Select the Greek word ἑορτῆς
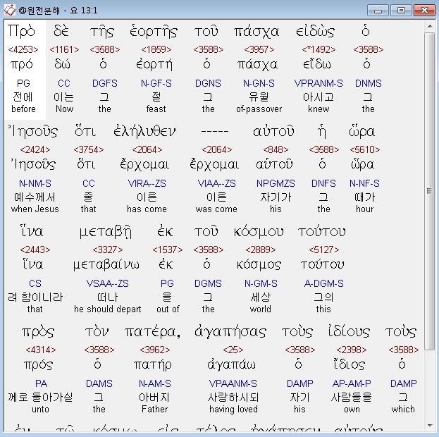Viewport: 439px width, 437px height. pyautogui.click(x=154, y=32)
